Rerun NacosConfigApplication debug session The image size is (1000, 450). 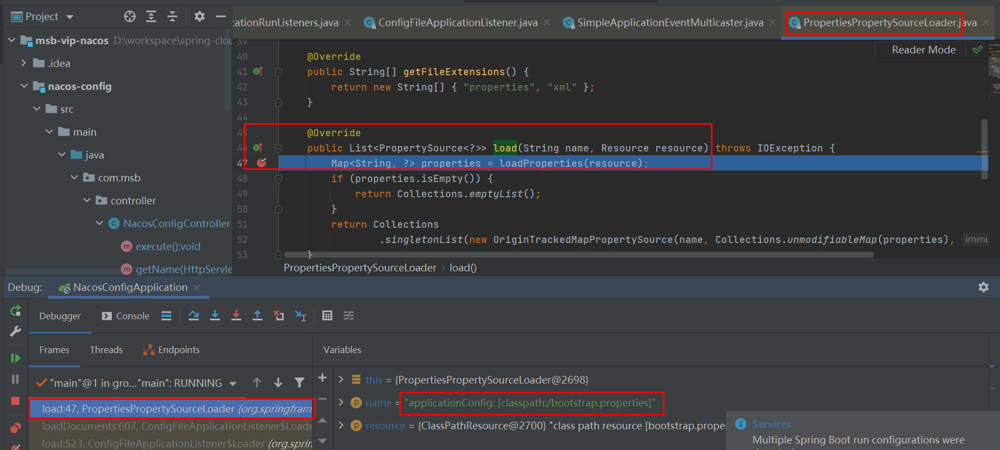[x=15, y=311]
